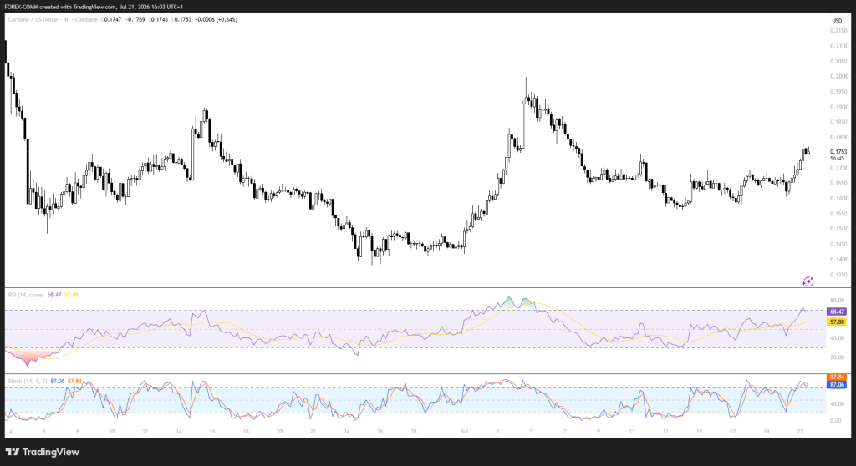Screen dimensions: 856x466
Task: Click the orange 87.84 Stoch axis tag
Action: point(837,377)
